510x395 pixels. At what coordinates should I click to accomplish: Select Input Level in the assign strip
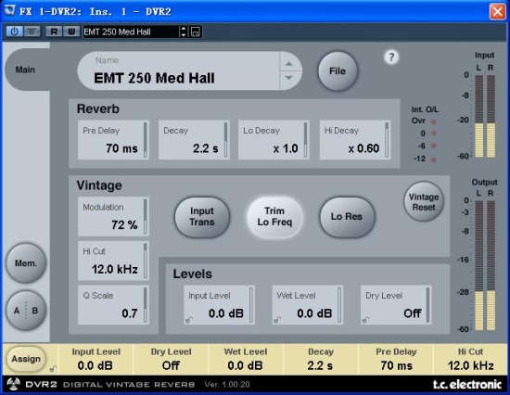(x=96, y=359)
